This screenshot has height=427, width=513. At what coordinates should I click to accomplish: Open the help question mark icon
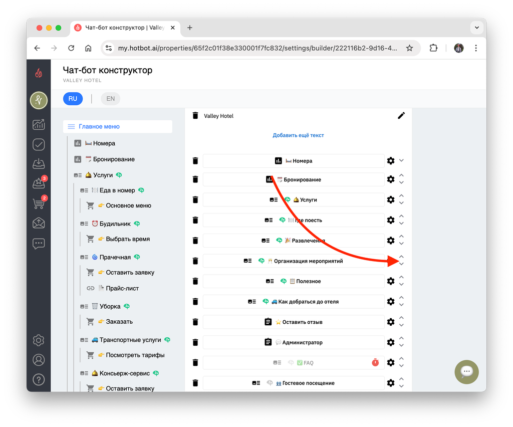39,379
